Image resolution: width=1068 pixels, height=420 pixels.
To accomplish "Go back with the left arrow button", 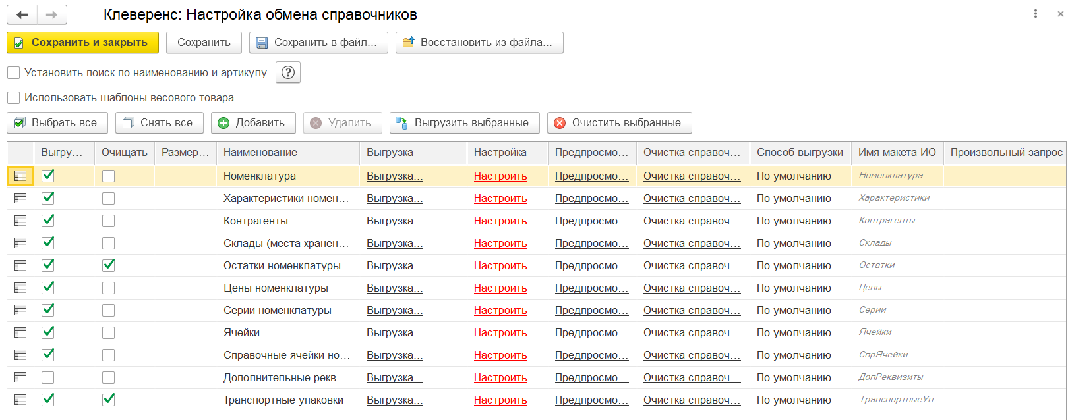I will tap(22, 14).
